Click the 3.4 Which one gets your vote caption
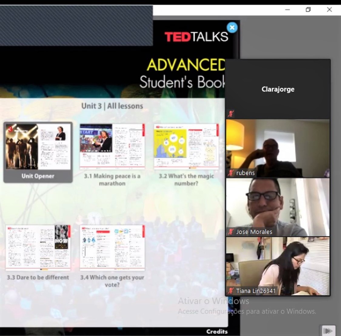The width and height of the screenshot is (341, 336). point(112,281)
